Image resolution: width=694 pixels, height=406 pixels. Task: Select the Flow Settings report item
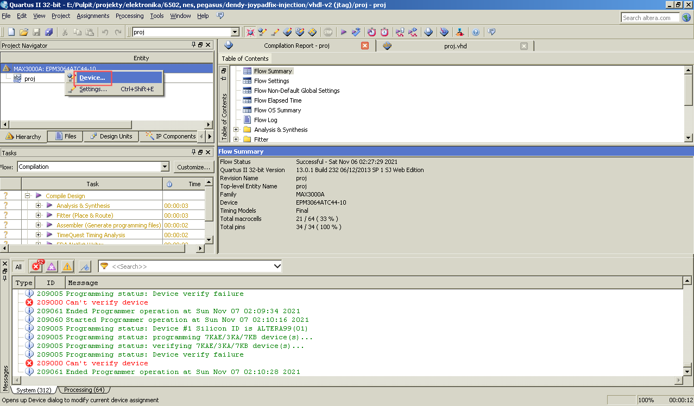click(x=272, y=81)
